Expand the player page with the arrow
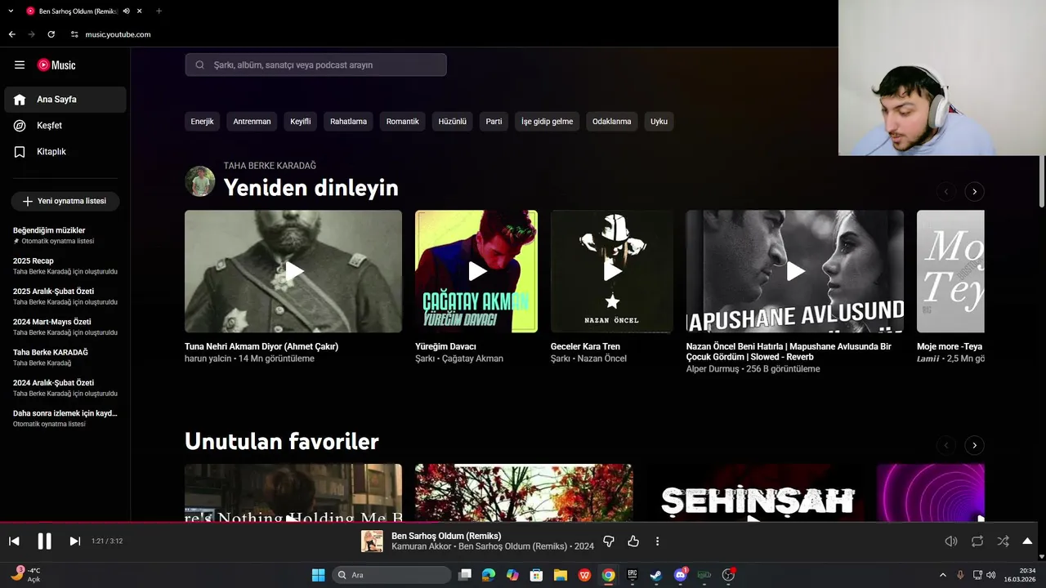Viewport: 1046px width, 588px height. [1027, 541]
